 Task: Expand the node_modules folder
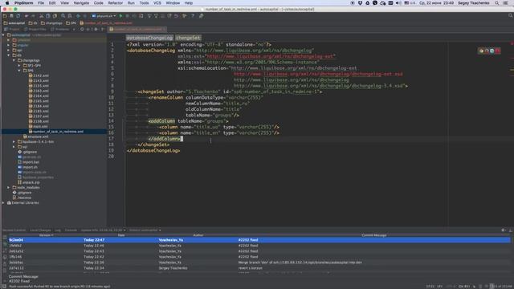tap(9, 187)
